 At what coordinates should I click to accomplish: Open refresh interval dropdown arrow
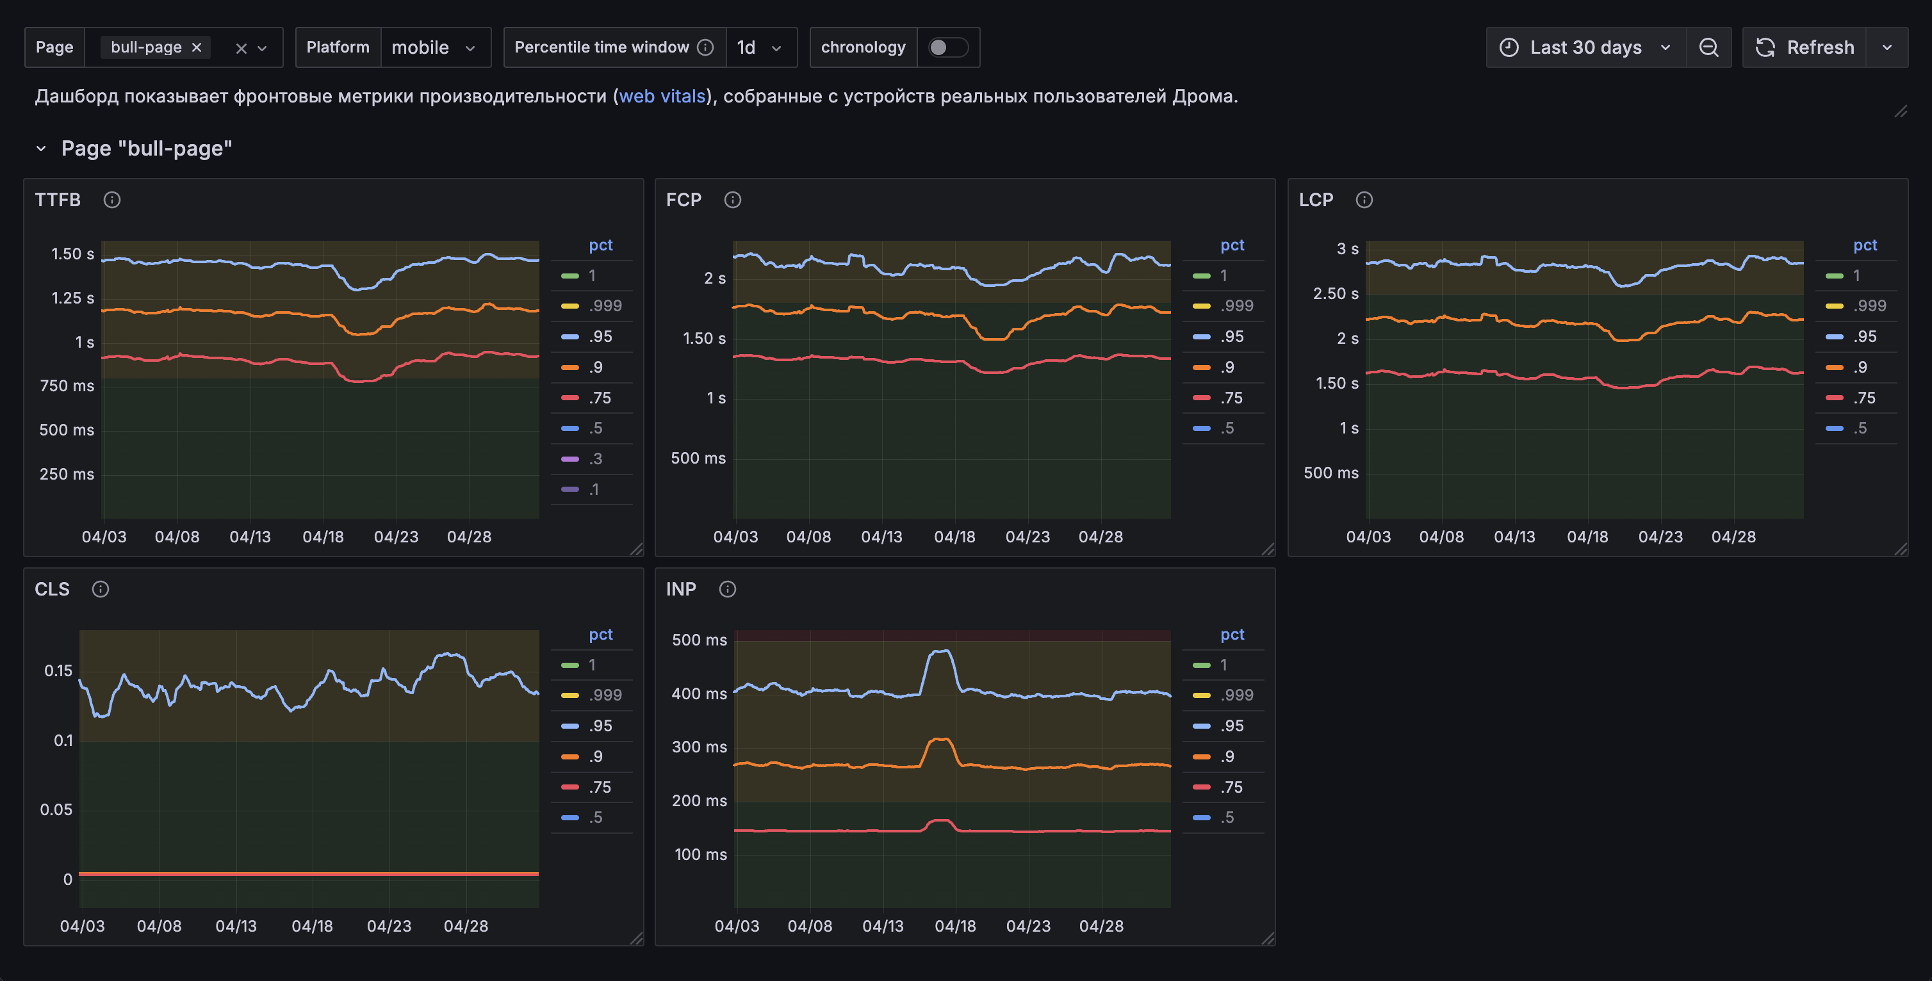tap(1887, 47)
